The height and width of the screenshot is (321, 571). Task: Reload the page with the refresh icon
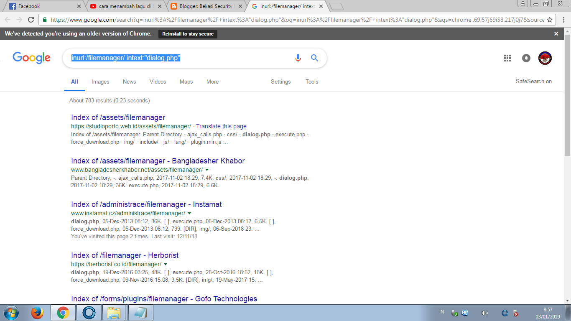coord(31,20)
